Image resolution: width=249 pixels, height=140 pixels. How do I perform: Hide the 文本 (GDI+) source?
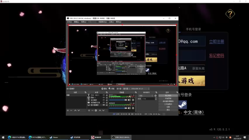[104, 95]
